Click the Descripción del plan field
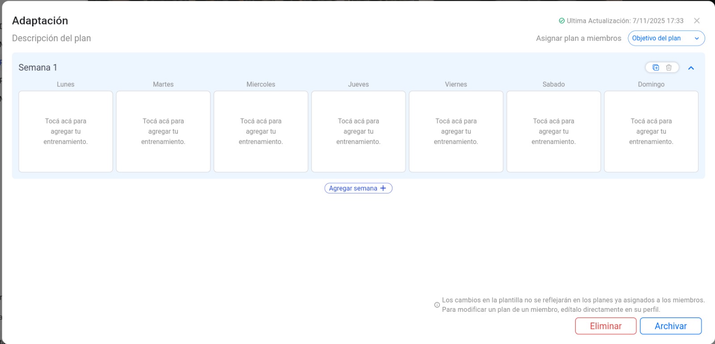 click(x=51, y=38)
